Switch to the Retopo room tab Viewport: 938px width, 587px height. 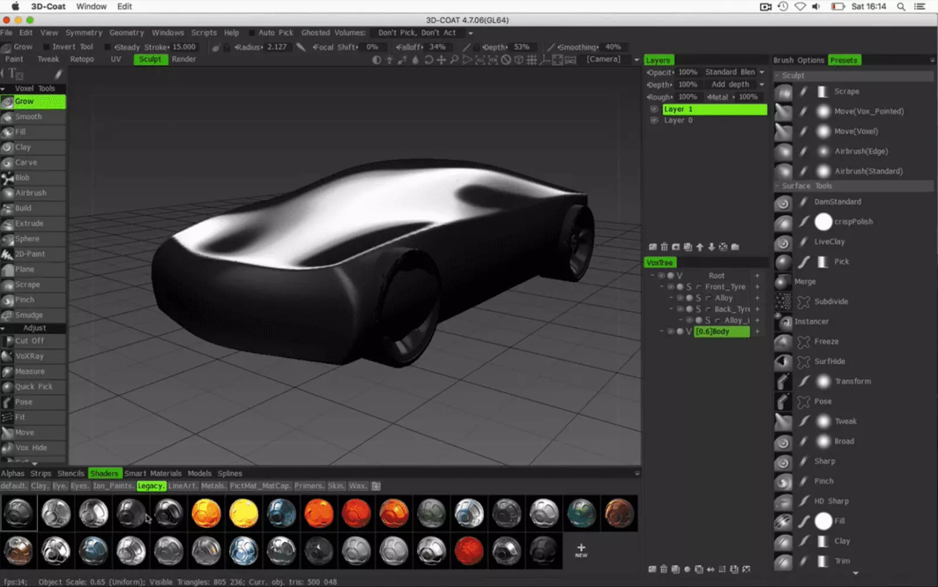[x=82, y=59]
